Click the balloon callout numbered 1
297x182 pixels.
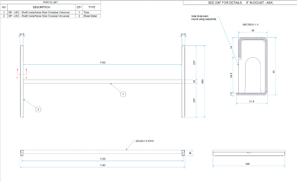click(123, 94)
